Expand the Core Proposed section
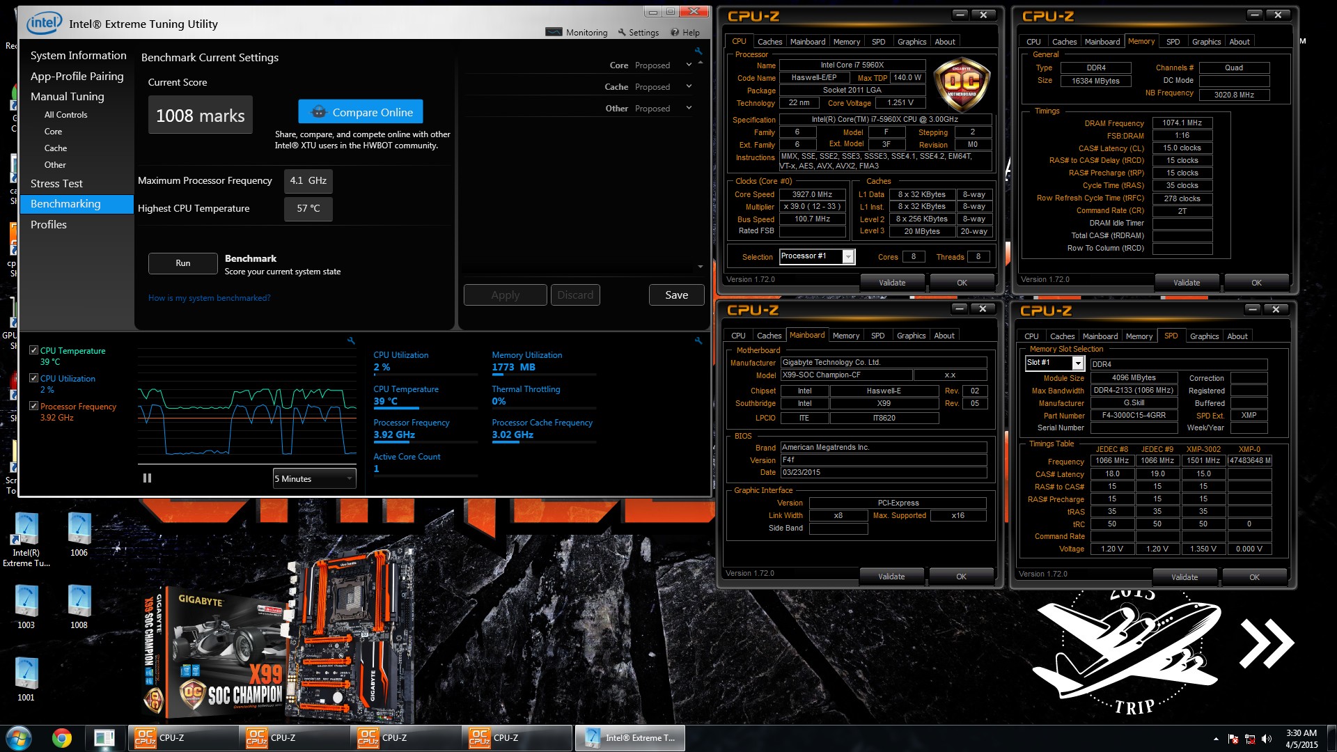The height and width of the screenshot is (752, 1337). [689, 65]
